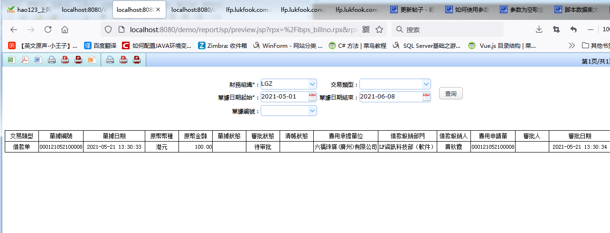Open calendar picker for 單據日期結束
Image resolution: width=610 pixels, height=233 pixels.
pos(426,97)
